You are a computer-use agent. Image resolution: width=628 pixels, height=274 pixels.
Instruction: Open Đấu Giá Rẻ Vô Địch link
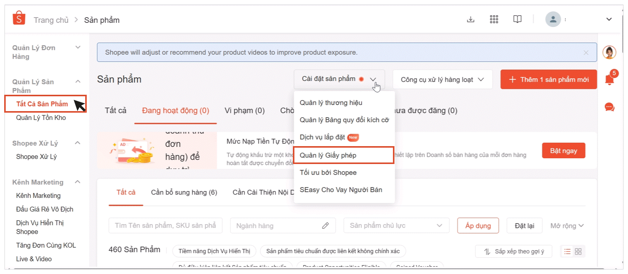click(45, 209)
